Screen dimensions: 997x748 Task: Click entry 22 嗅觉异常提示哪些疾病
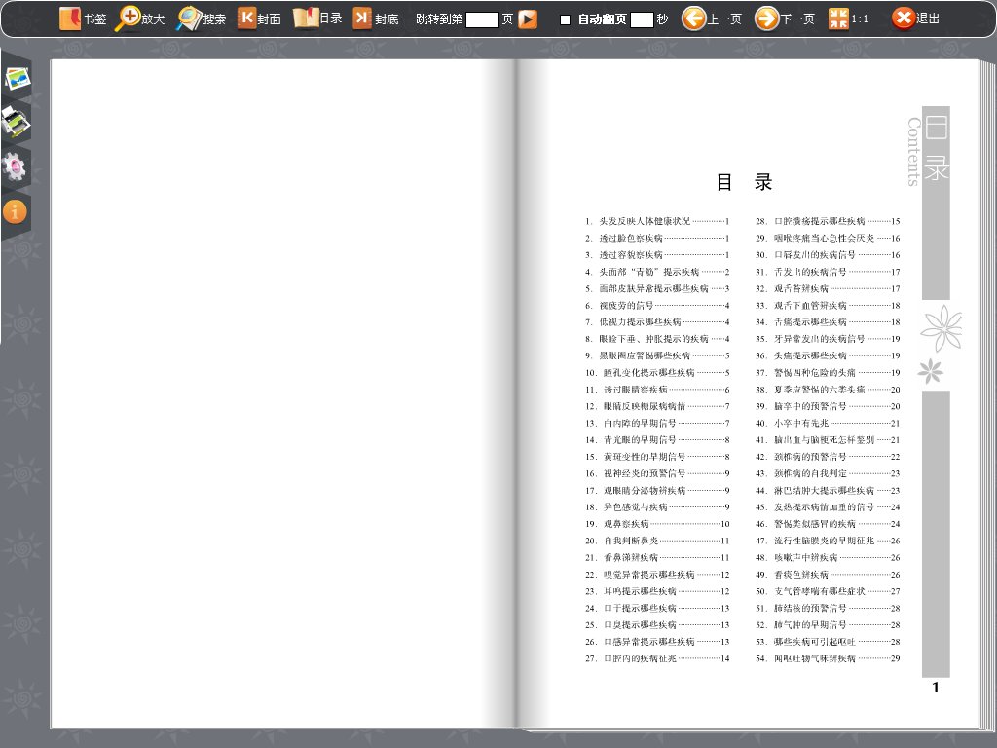click(657, 575)
